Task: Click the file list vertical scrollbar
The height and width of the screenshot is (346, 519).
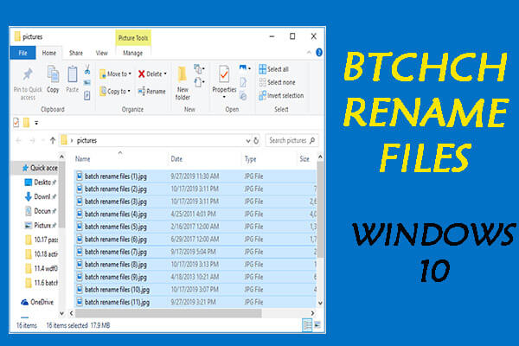Action: [320, 210]
